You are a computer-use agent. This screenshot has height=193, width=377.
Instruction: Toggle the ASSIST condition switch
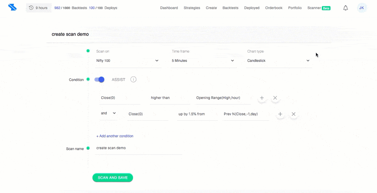(x=99, y=80)
